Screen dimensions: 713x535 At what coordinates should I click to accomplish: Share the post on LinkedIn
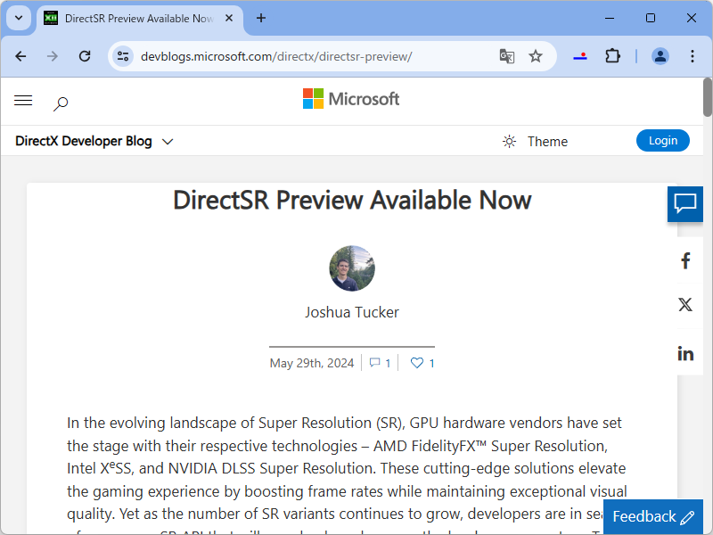(685, 353)
